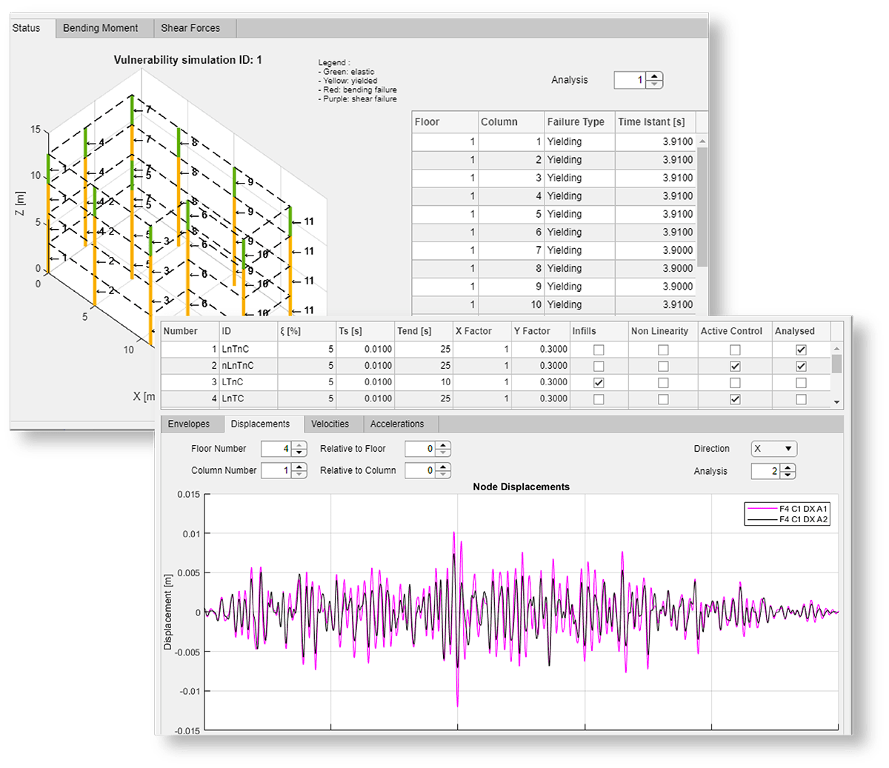Enable Non Linearity for row 4 LnTC
The width and height of the screenshot is (889, 768).
(663, 399)
